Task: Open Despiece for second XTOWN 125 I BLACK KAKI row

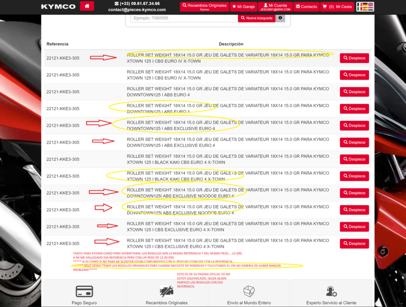Action: (354, 176)
